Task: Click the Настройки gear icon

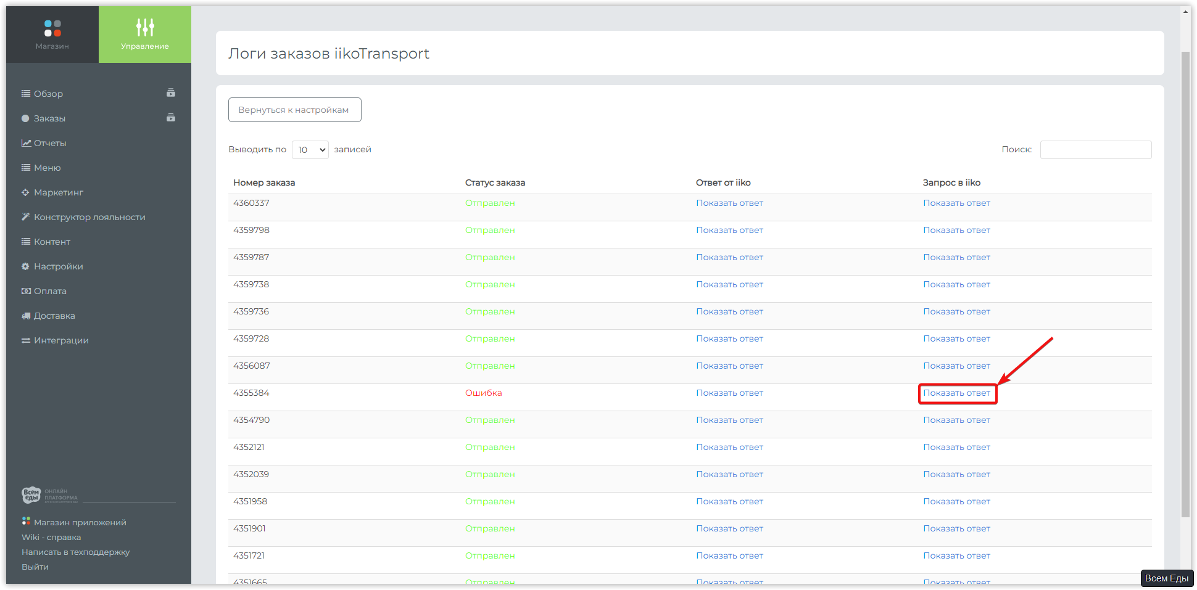Action: [x=25, y=266]
